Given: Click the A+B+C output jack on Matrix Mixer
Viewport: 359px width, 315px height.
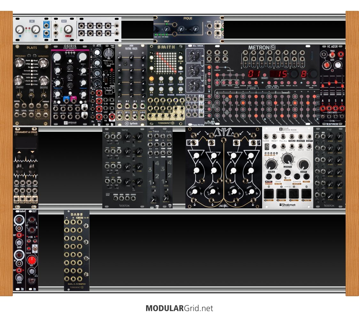Looking at the screenshot, I should (142, 117).
